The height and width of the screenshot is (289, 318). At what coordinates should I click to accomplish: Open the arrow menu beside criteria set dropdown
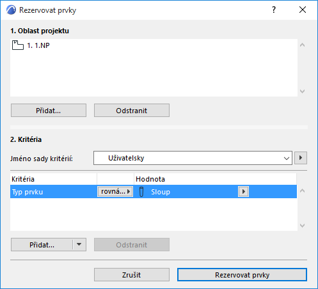pyautogui.click(x=301, y=158)
